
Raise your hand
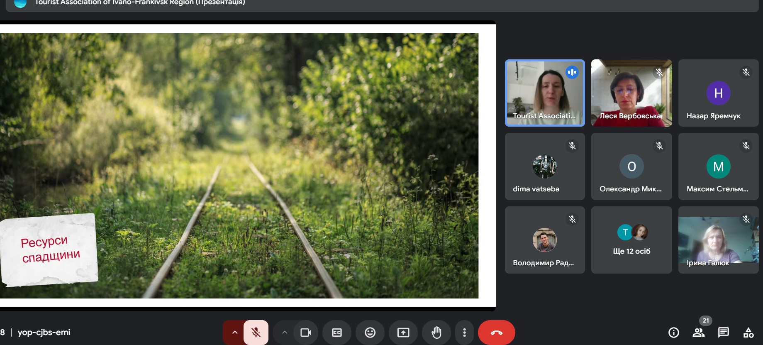click(436, 333)
